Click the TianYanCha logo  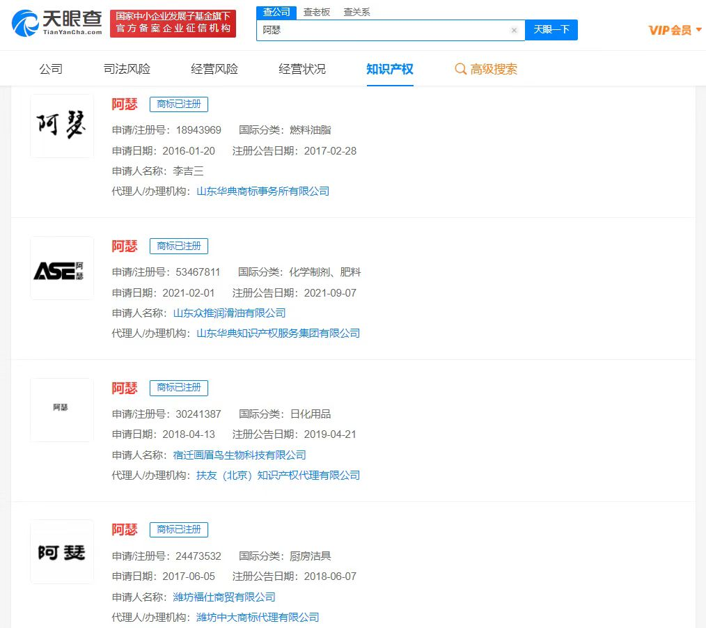[56, 23]
